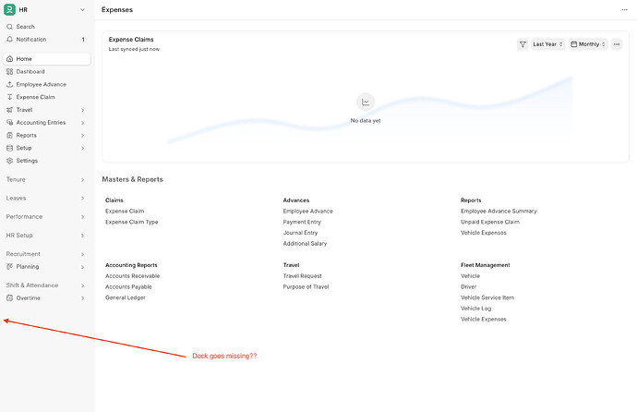Image resolution: width=637 pixels, height=412 pixels.
Task: Open the Expense Claims chart more menu
Action: 617,44
